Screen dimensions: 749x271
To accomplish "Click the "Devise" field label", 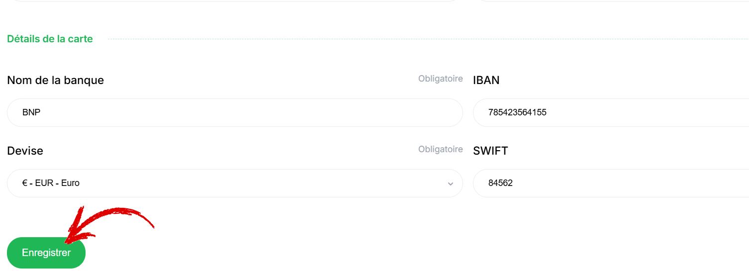I will (x=25, y=151).
